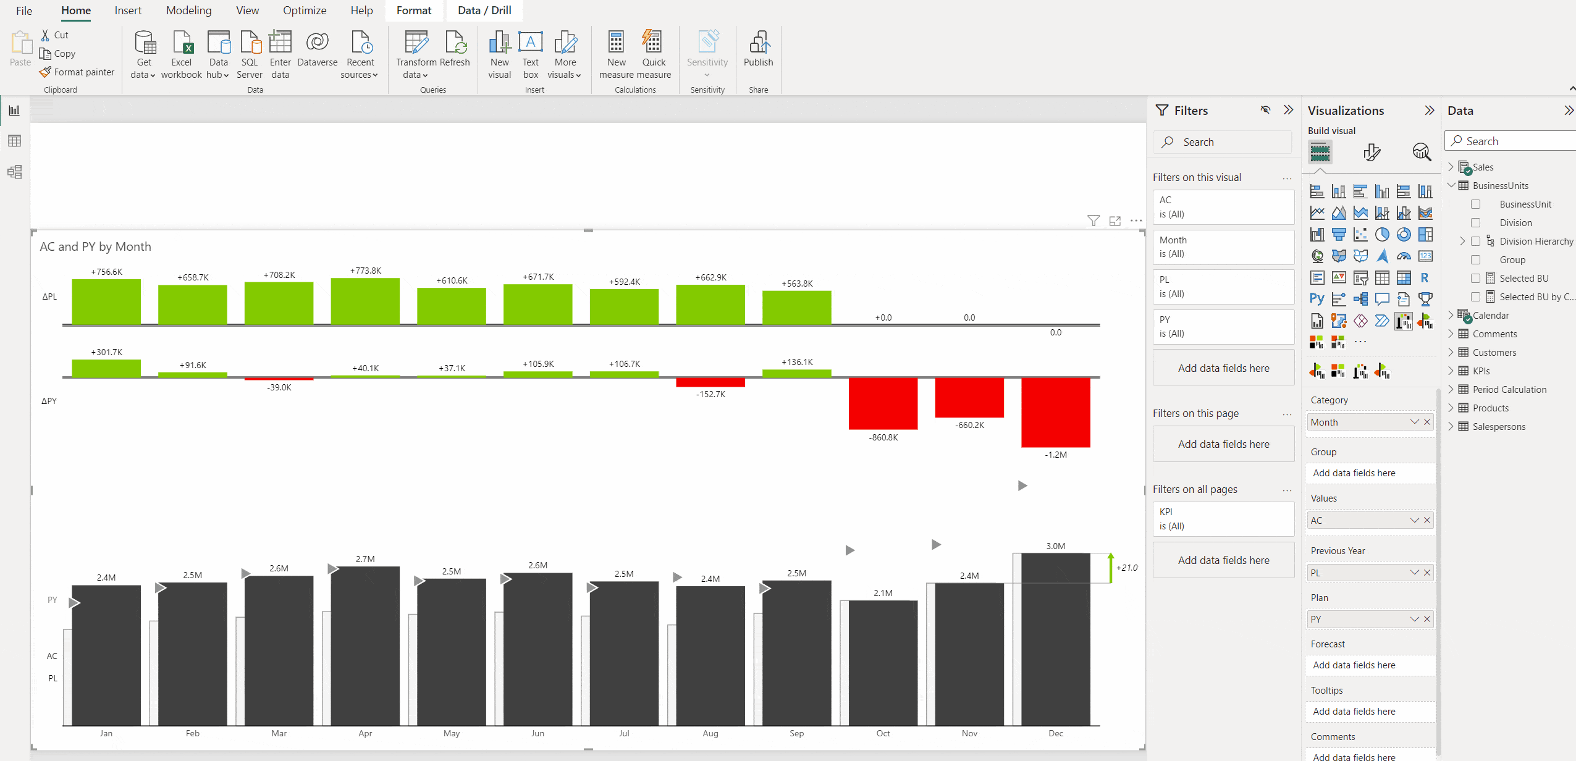1576x761 pixels.
Task: Enable the Selected BU checkbox
Action: (1477, 279)
